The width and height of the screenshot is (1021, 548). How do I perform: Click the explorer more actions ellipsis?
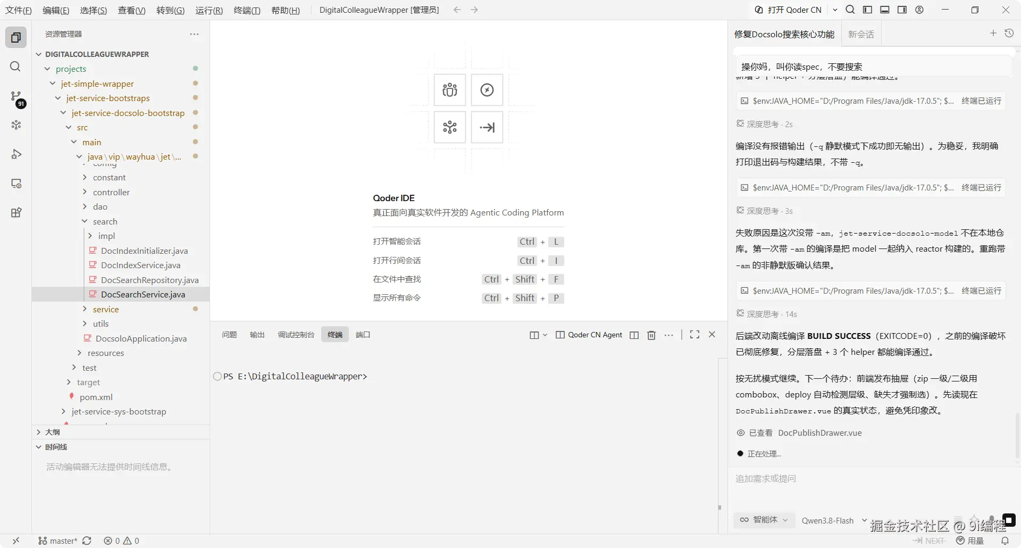coord(194,34)
